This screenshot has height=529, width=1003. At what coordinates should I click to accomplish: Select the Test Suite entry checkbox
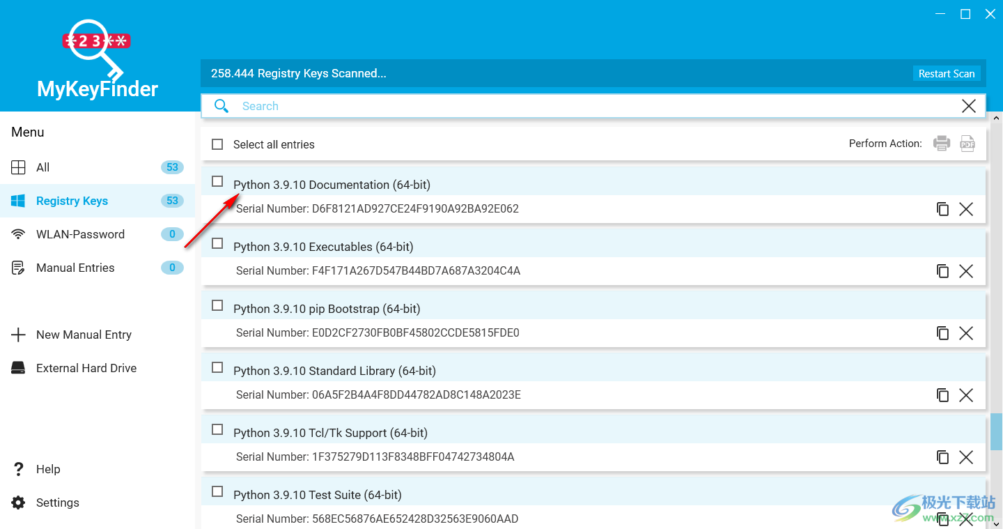[217, 491]
